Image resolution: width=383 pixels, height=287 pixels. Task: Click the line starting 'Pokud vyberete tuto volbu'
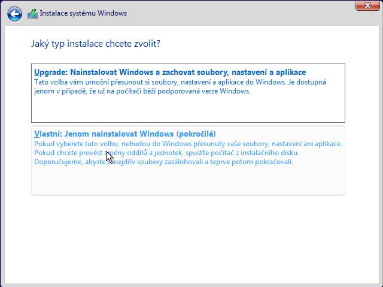pos(187,144)
